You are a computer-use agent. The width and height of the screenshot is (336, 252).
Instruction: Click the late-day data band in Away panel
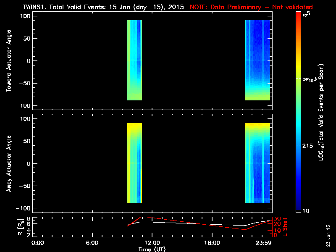[257, 163]
